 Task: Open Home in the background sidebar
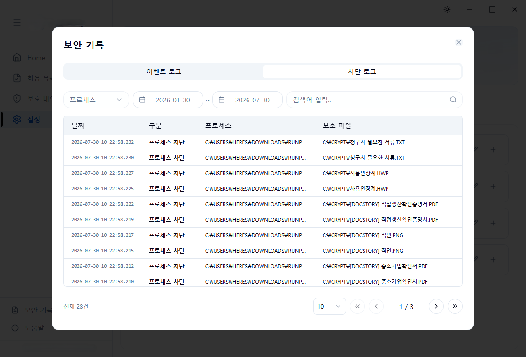29,58
